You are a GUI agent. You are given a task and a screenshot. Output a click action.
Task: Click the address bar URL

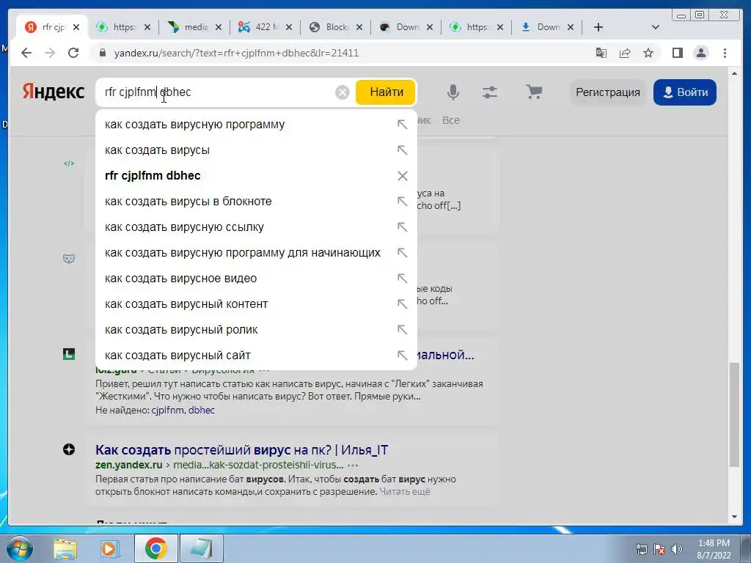click(236, 53)
